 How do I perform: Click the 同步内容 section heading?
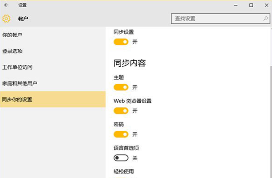pyautogui.click(x=130, y=63)
